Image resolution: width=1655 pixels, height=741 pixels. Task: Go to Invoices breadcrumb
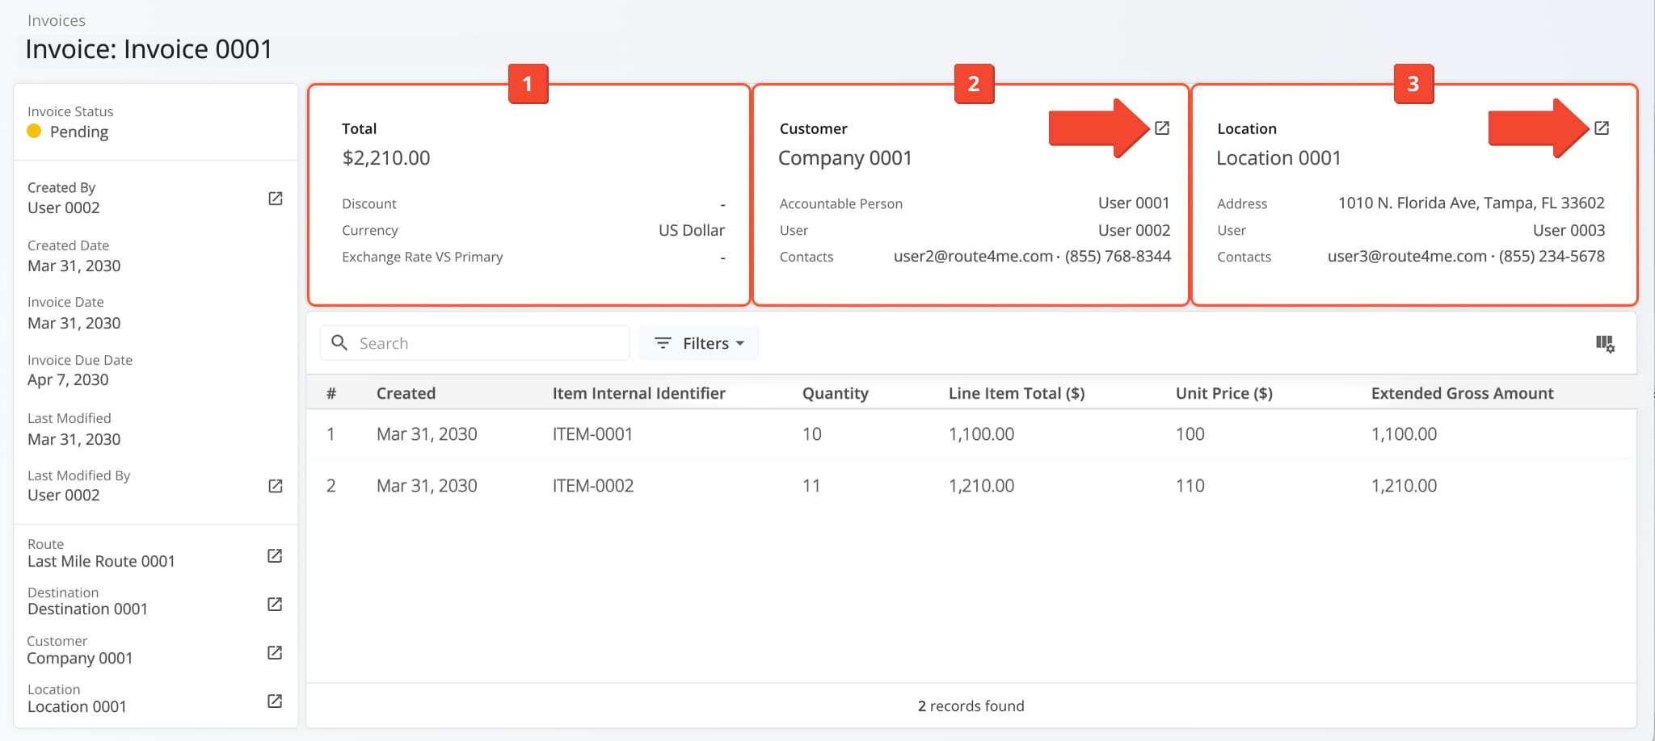57,20
